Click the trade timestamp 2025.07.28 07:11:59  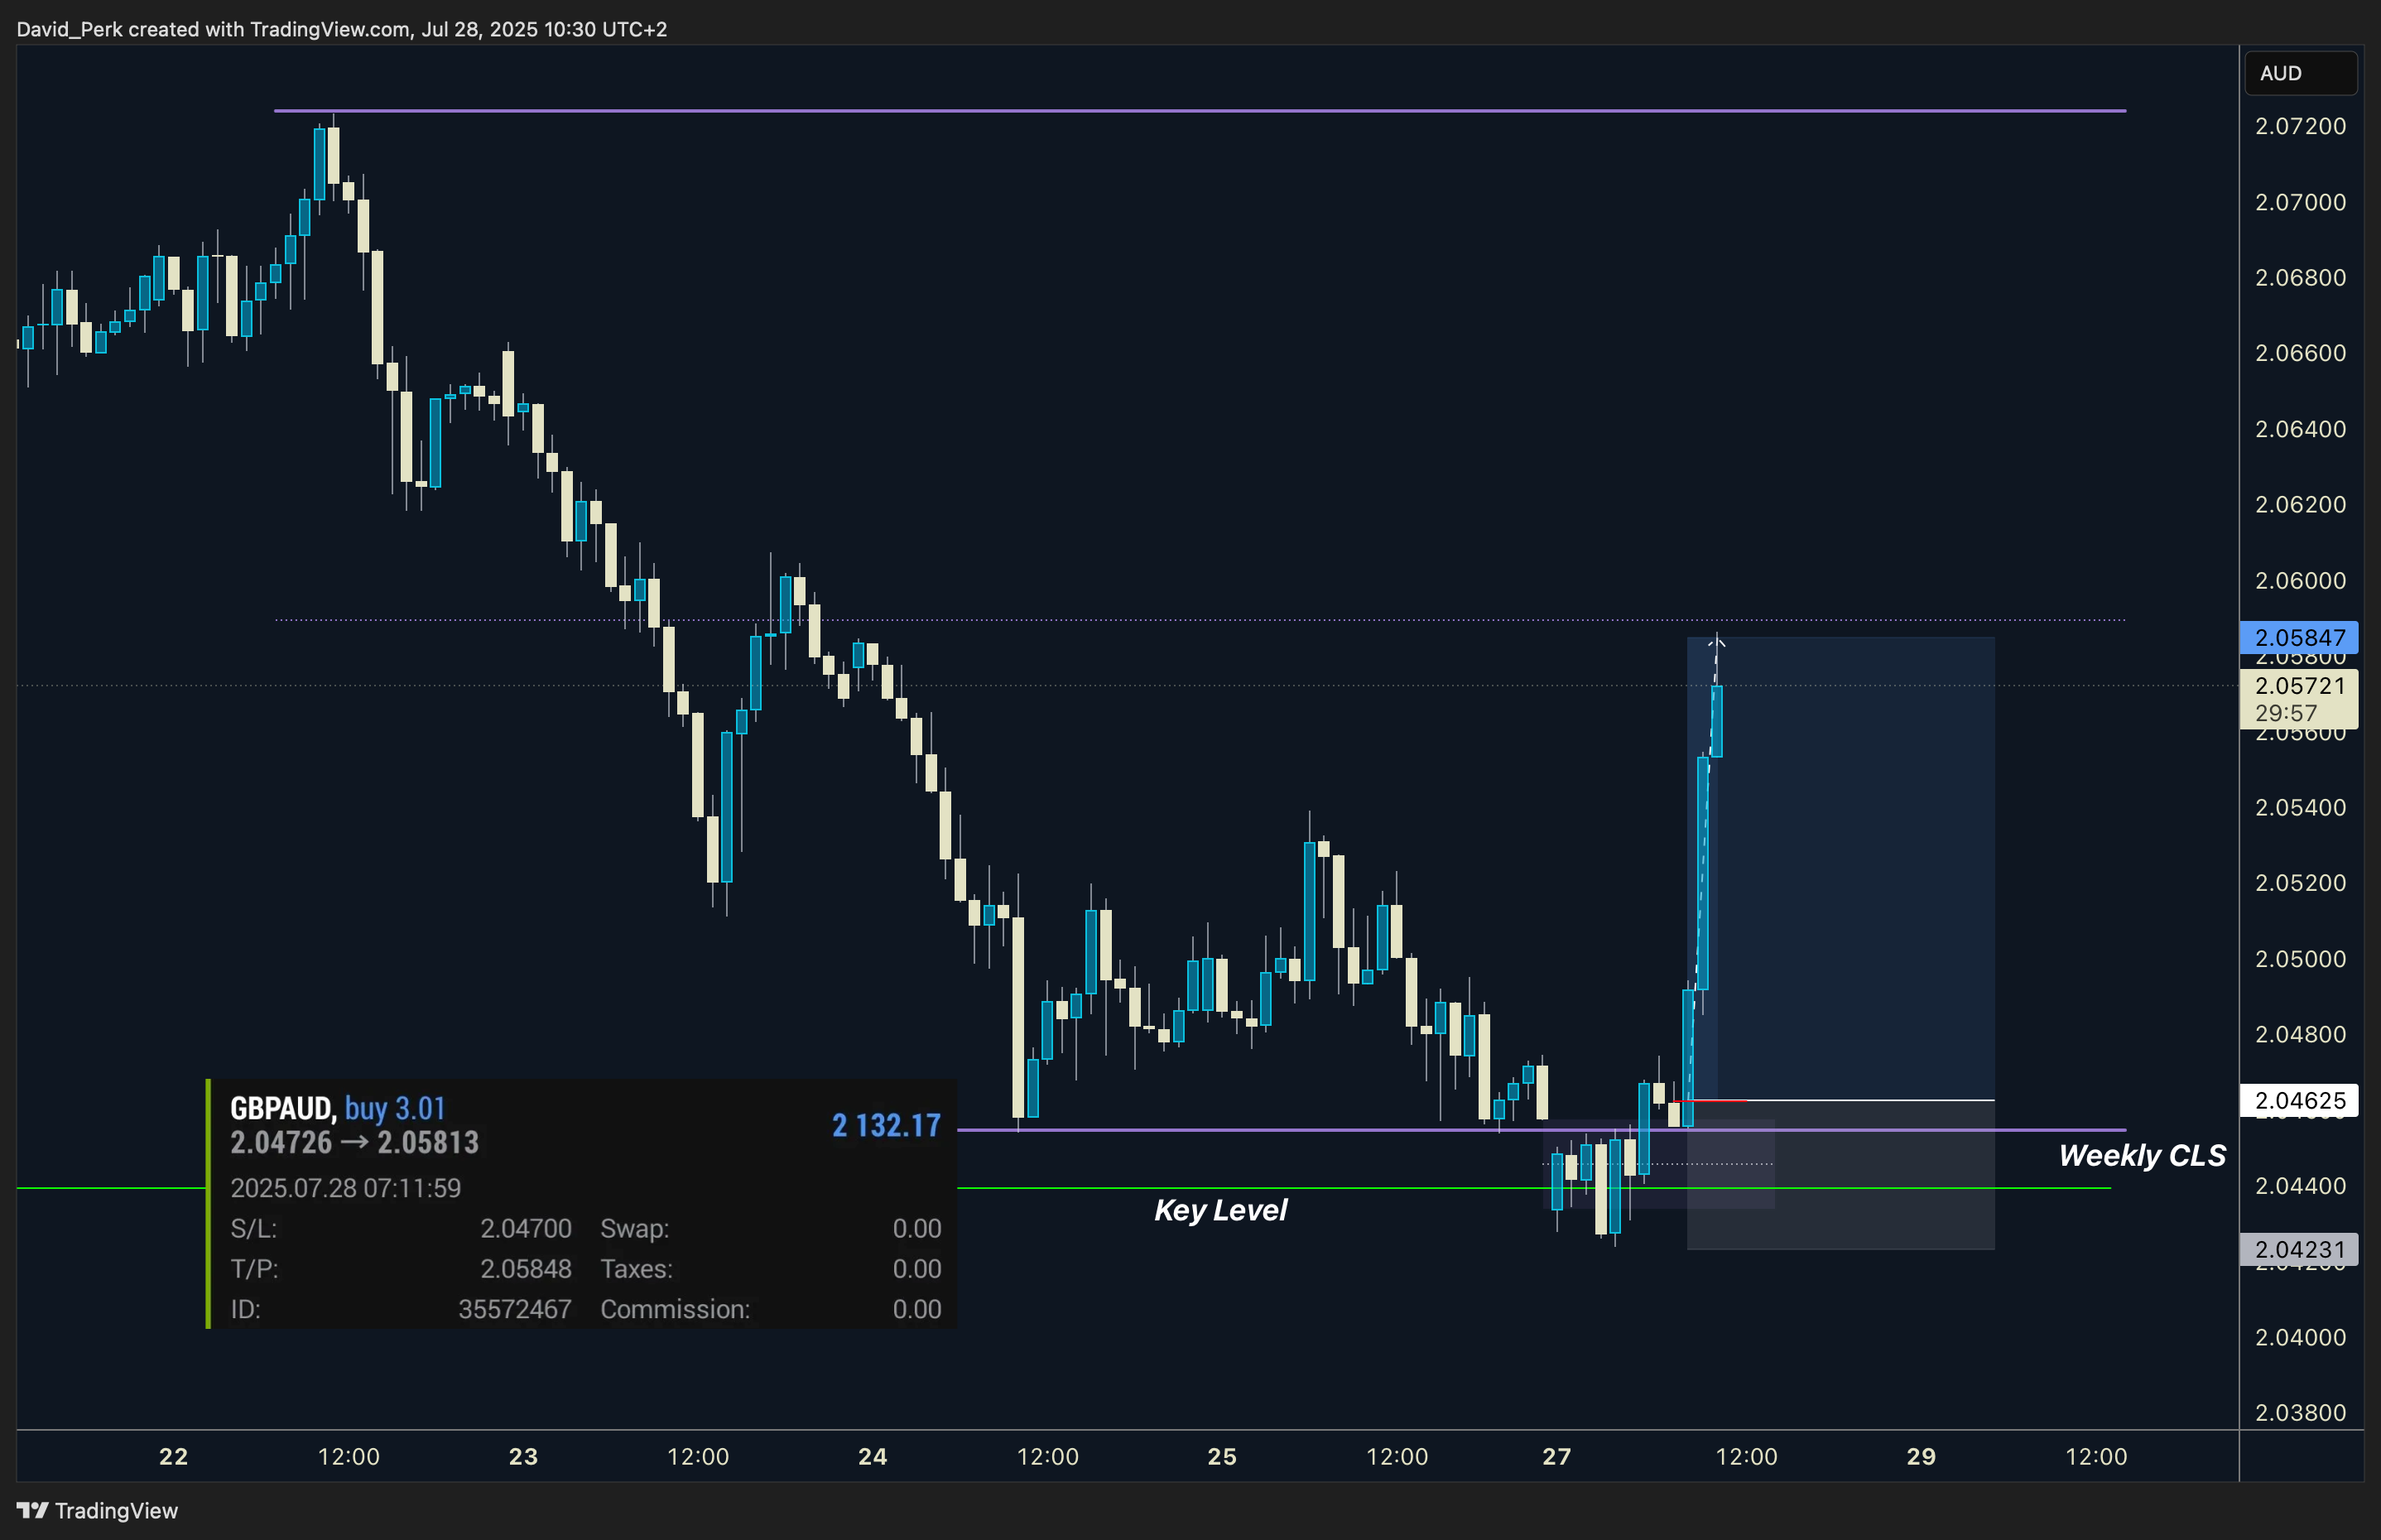(x=346, y=1188)
